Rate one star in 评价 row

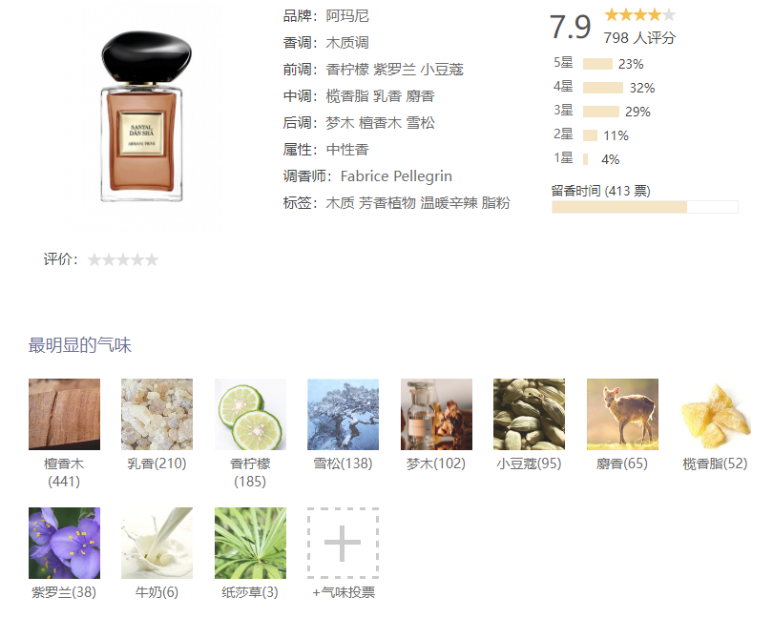(94, 259)
